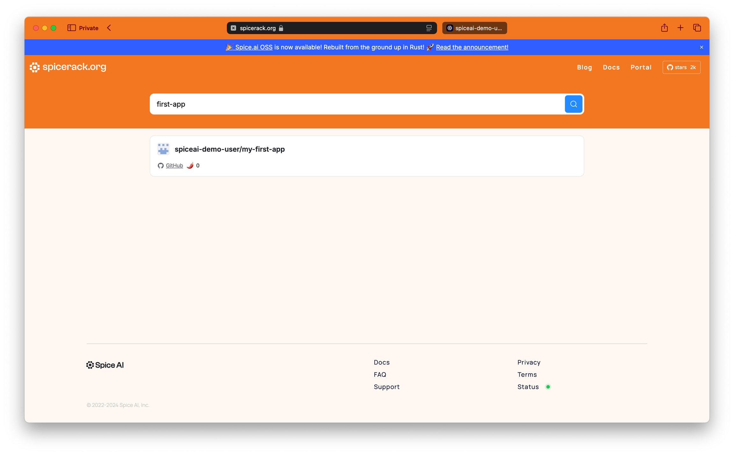
Task: Show tab overview icon
Action: 697,28
